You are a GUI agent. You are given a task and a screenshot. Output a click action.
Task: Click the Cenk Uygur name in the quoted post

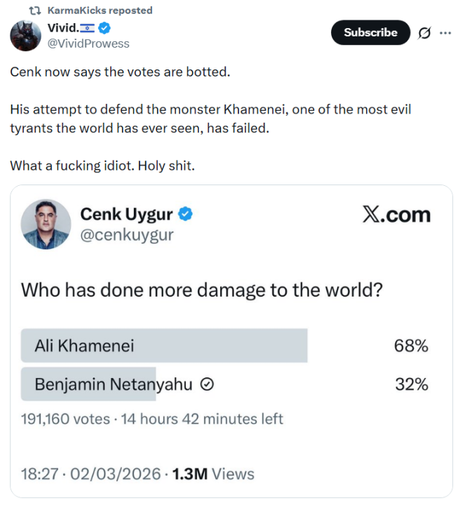pyautogui.click(x=128, y=214)
